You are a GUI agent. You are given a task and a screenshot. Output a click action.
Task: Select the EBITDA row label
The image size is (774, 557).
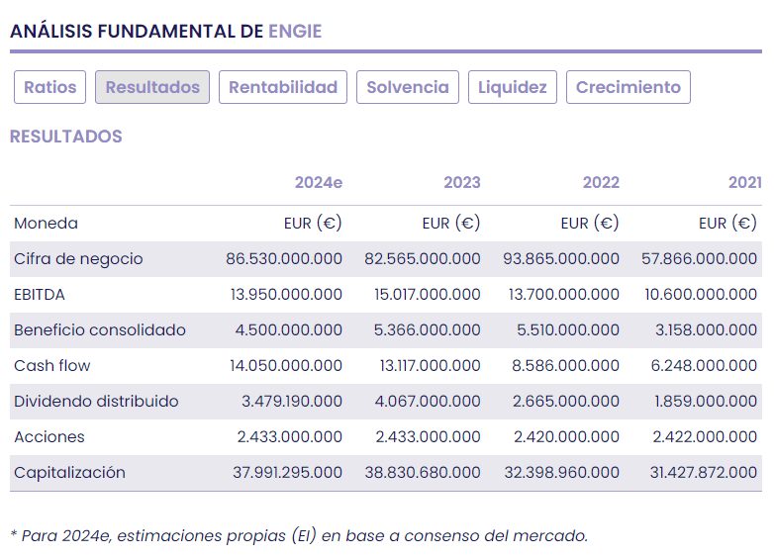click(x=39, y=295)
